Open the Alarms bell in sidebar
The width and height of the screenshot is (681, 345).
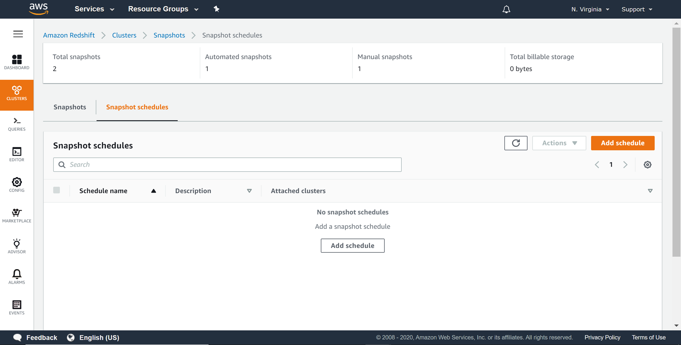[x=17, y=277]
